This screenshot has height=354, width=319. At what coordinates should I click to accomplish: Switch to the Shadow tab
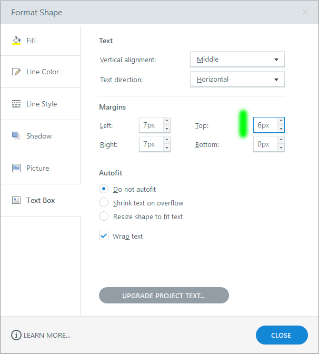tap(39, 136)
